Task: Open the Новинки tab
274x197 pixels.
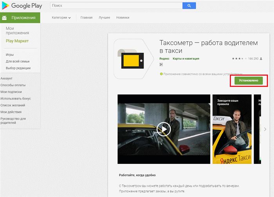Action: coord(123,18)
